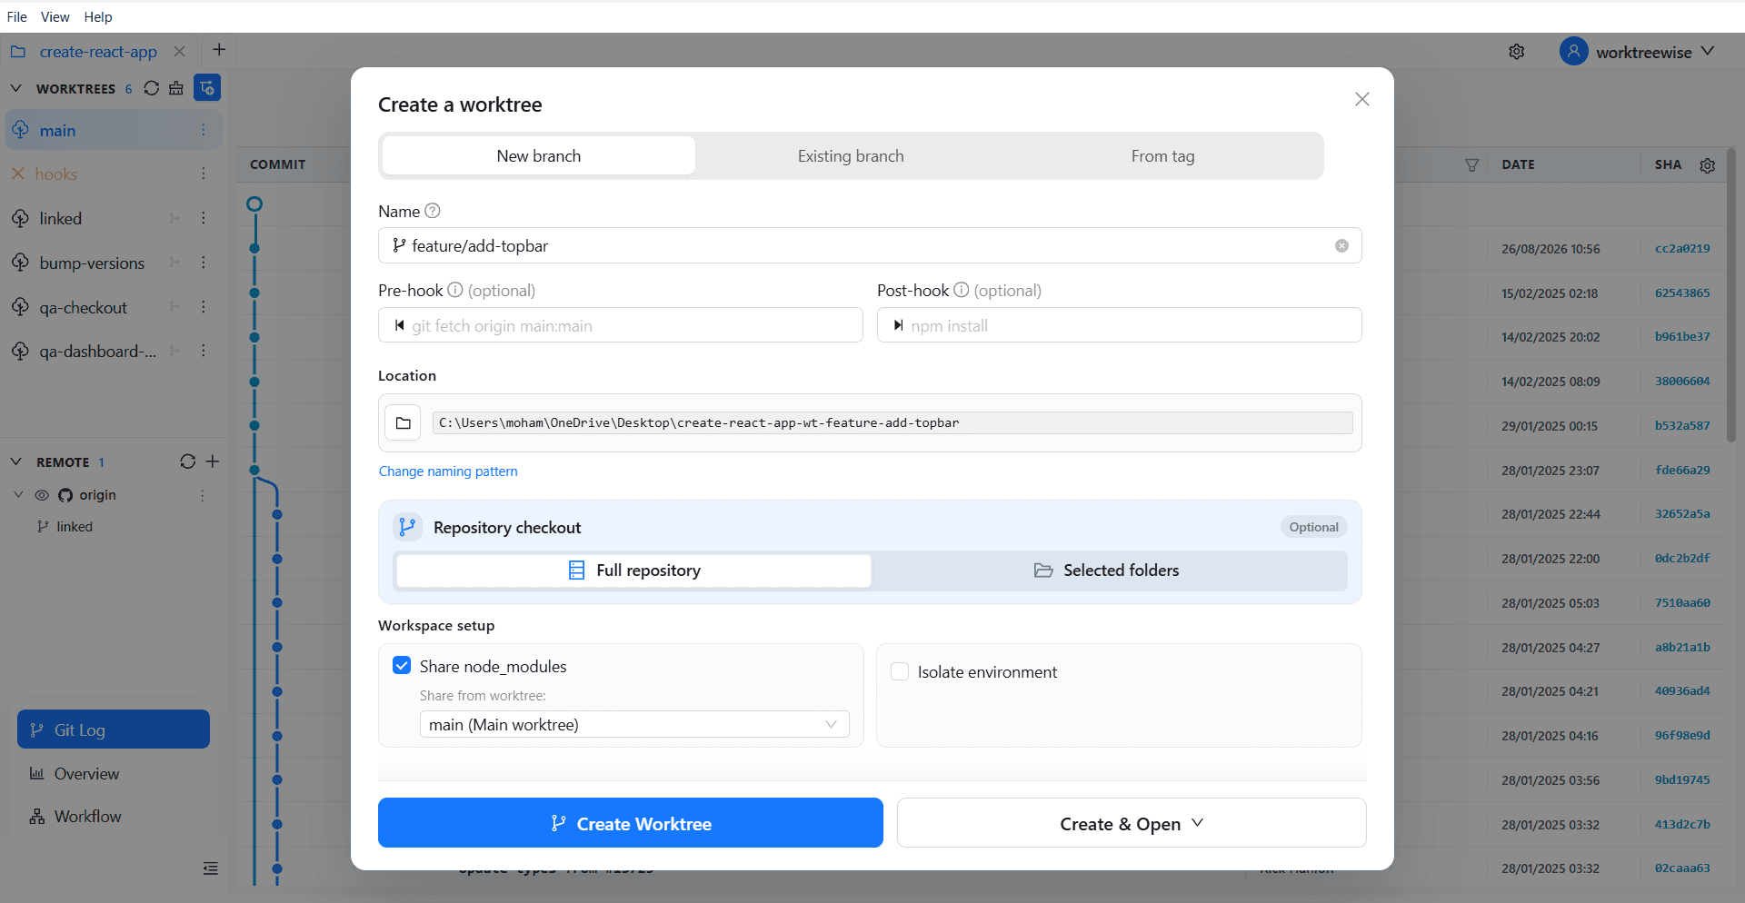Image resolution: width=1745 pixels, height=903 pixels.
Task: Click the Name help question icon
Action: point(433,211)
